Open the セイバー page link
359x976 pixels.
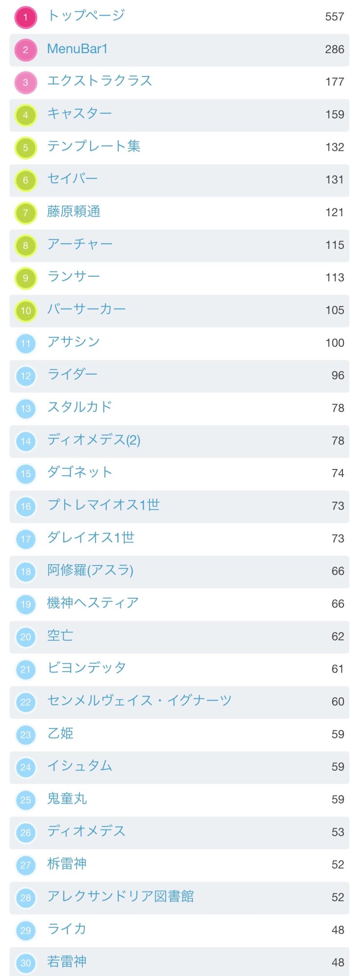[x=72, y=179]
